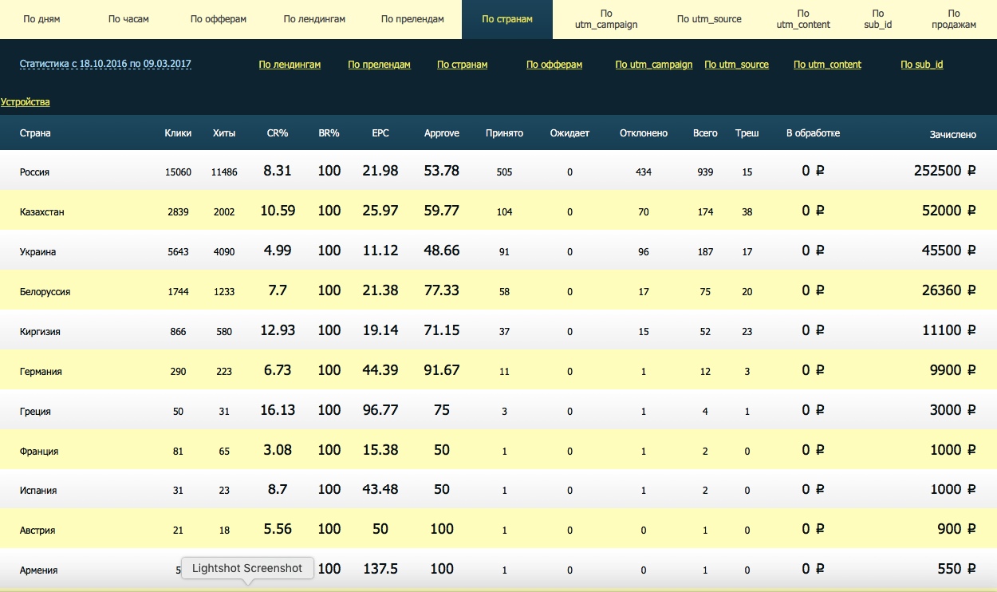Click Германия credited amount 9900 ₽
997x592 pixels.
coord(953,370)
